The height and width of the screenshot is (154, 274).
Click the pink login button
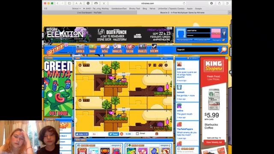pyautogui.click(x=216, y=33)
